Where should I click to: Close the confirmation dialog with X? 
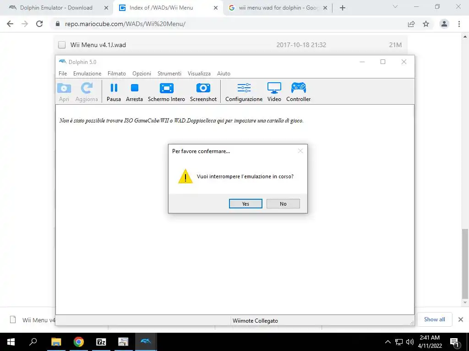pos(300,151)
